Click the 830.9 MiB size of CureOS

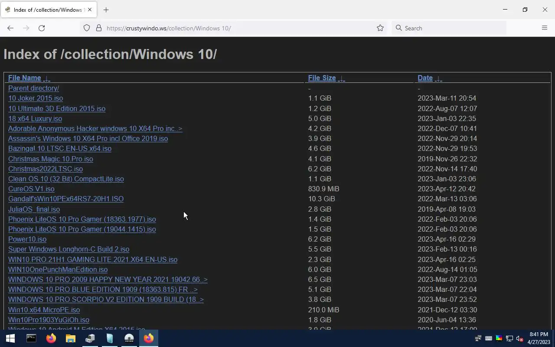[x=324, y=189]
